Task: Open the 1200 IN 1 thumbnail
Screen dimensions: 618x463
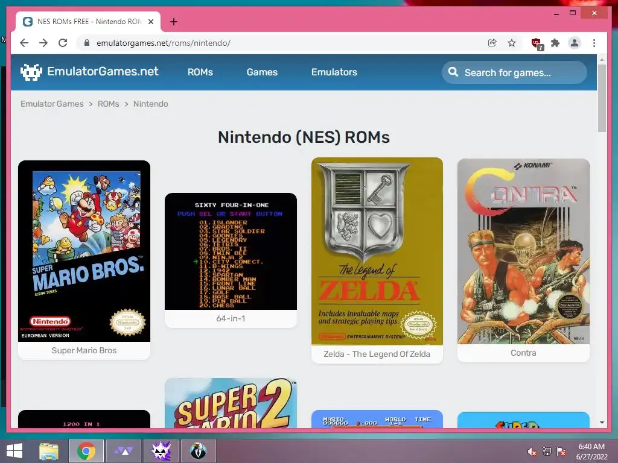Action: 84,420
